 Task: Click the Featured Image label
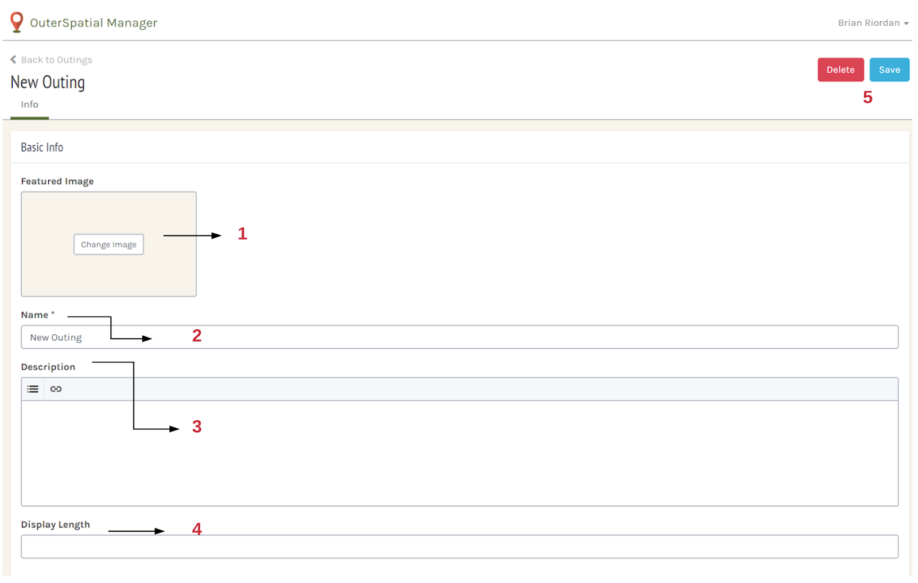tap(57, 181)
